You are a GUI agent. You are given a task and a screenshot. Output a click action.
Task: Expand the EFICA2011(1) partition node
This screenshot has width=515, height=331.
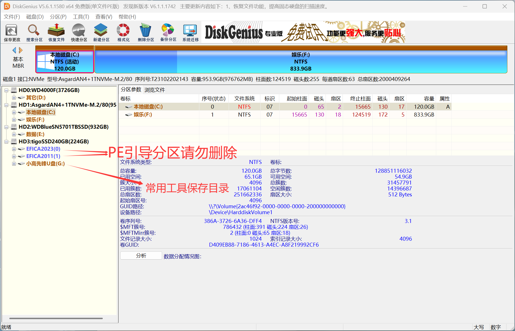(14, 156)
